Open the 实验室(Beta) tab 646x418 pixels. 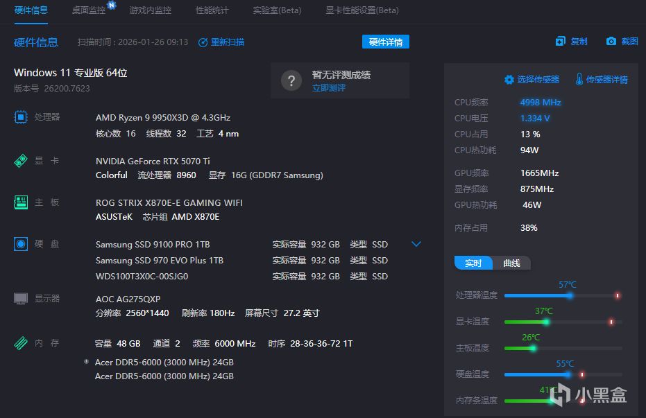pyautogui.click(x=277, y=10)
